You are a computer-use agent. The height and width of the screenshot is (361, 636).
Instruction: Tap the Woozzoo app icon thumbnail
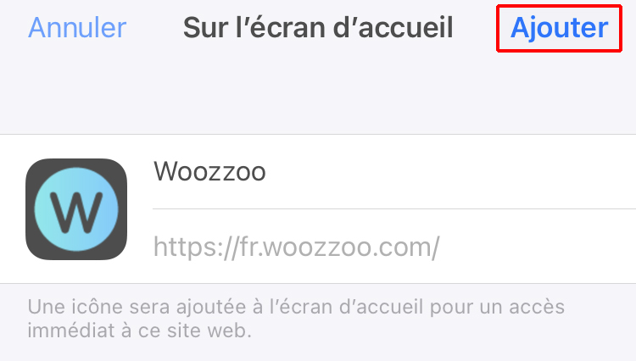[x=76, y=209]
